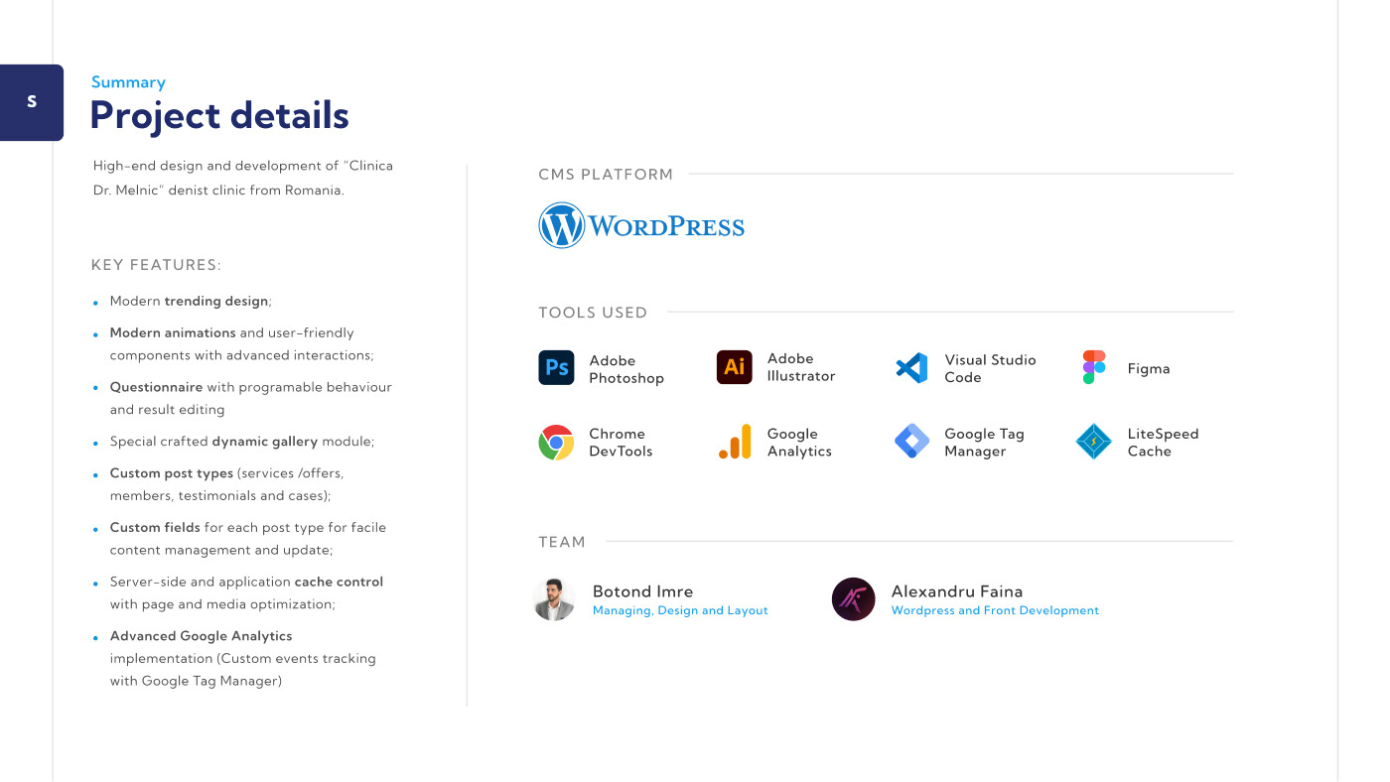The height and width of the screenshot is (782, 1390).
Task: Click the Chrome DevTools label
Action: click(x=621, y=443)
